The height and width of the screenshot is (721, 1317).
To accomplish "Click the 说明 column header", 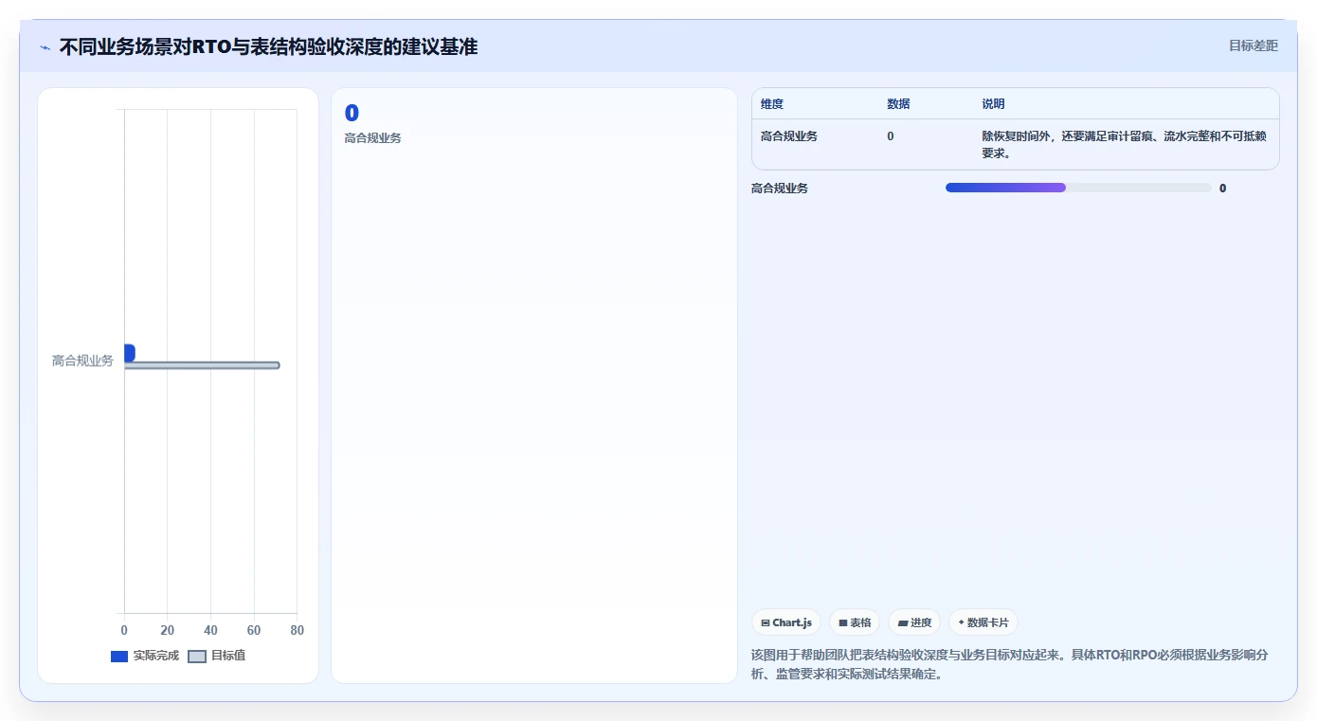I will 993,104.
